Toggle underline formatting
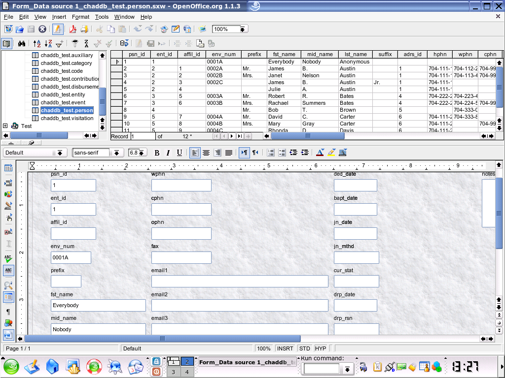 (180, 153)
